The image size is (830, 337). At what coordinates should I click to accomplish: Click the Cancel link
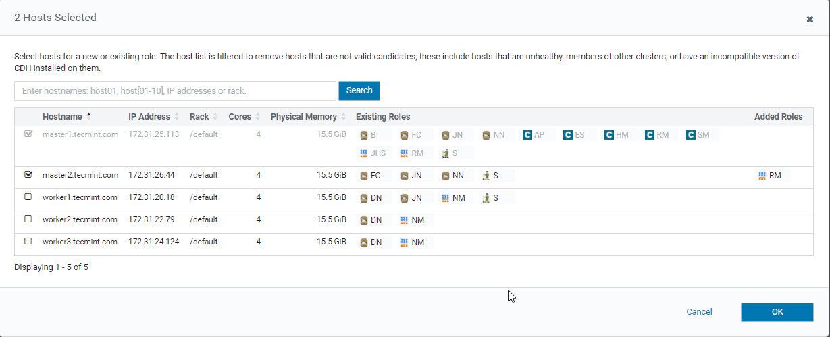(x=699, y=312)
